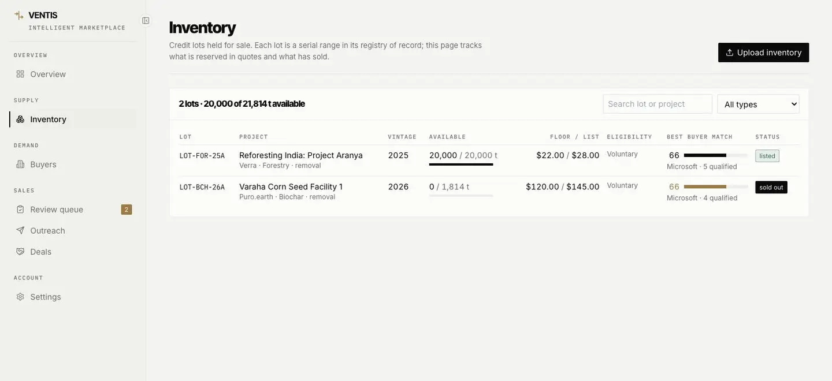Open the Deals page

pos(73,252)
